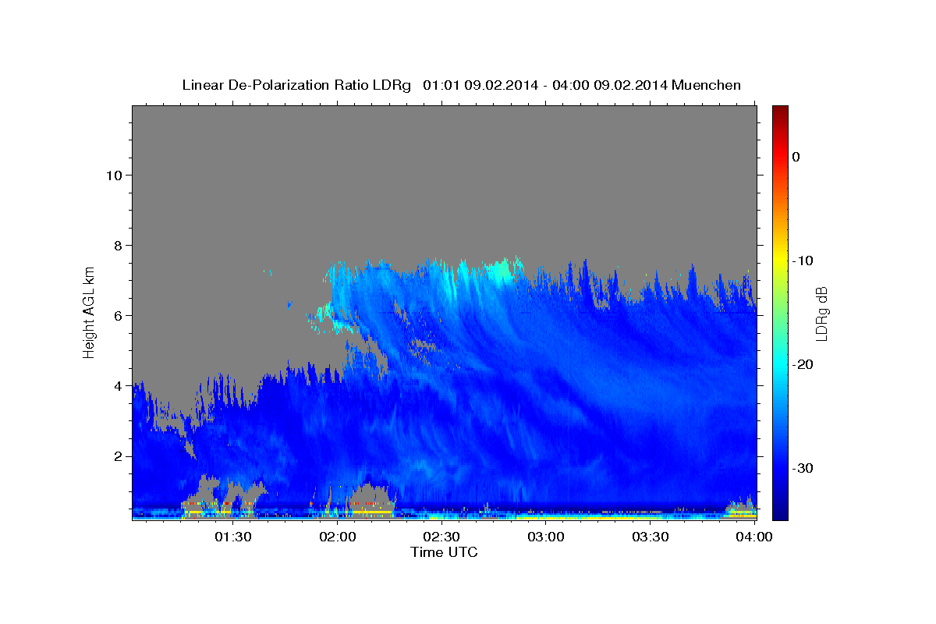The image size is (936, 624).
Task: Click the dark blue bottom of the colorbar
Action: point(780,511)
